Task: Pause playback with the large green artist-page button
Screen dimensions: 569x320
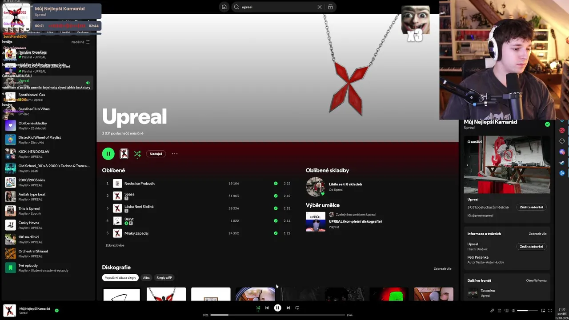Action: tap(108, 154)
